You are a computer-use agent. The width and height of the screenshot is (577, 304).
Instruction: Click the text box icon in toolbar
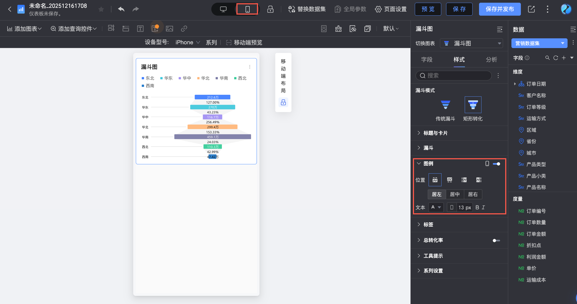140,29
